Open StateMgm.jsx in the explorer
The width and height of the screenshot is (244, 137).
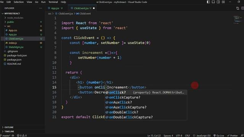(x=22, y=47)
